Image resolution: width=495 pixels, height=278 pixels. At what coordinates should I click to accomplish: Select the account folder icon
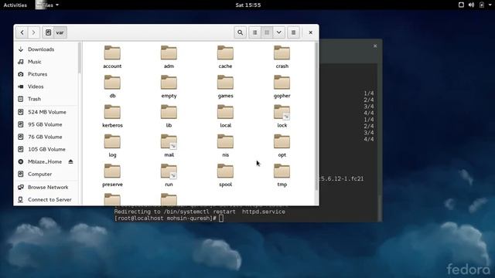pyautogui.click(x=112, y=53)
